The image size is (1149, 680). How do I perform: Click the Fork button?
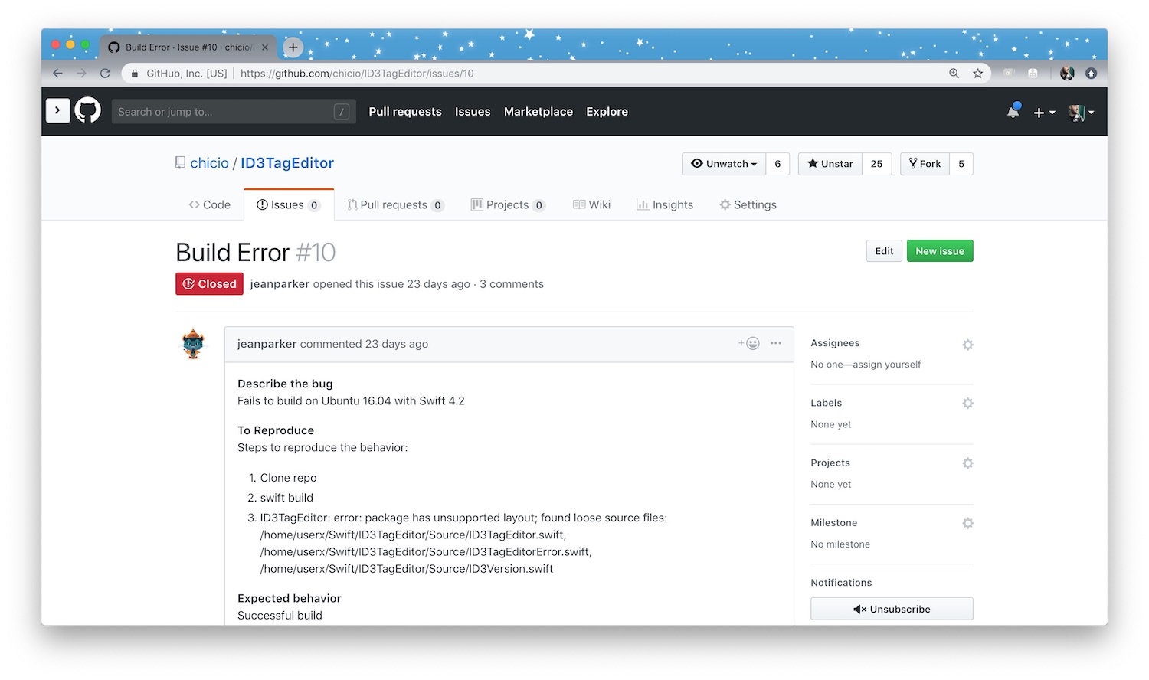click(x=925, y=164)
